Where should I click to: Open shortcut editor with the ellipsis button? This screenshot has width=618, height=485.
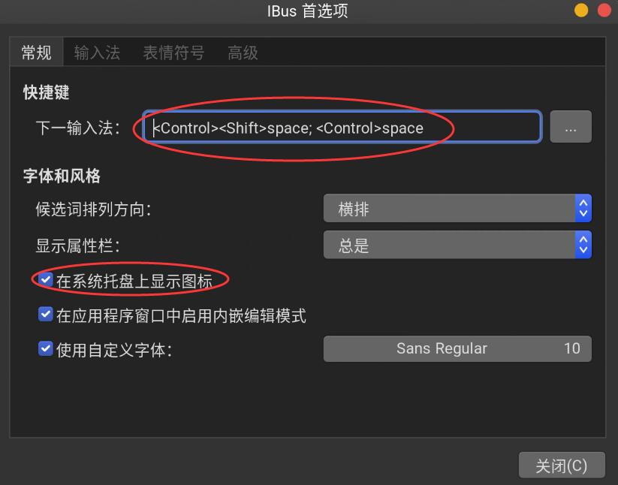click(570, 127)
